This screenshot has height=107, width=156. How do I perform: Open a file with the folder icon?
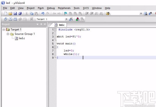[x=10, y=13]
